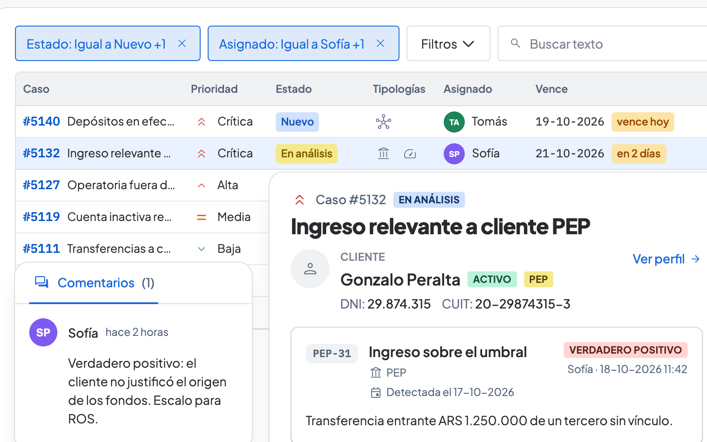This screenshot has width=707, height=442.
Task: Open case #5127 link
Action: [x=42, y=185]
